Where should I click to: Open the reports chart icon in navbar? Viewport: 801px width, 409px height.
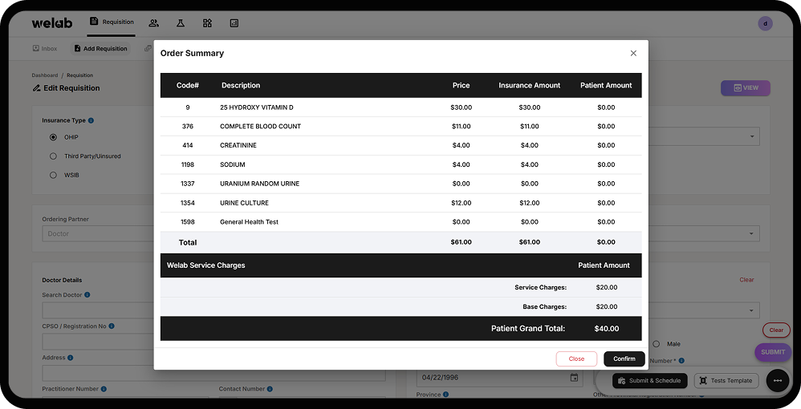(234, 23)
